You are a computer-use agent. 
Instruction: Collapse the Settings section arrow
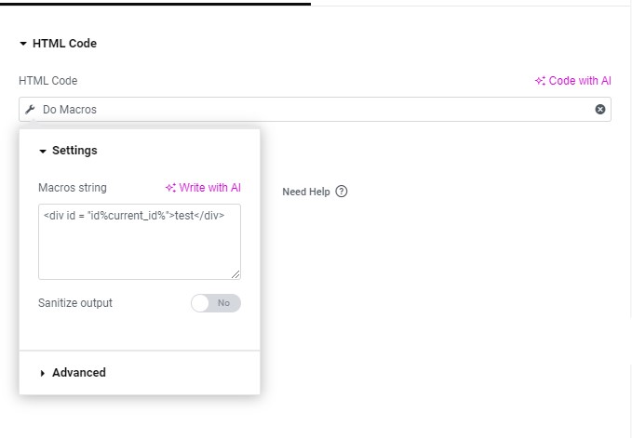(43, 151)
